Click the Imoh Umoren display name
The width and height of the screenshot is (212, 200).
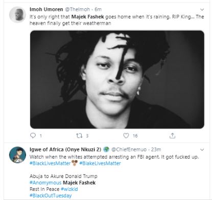[x=46, y=9]
